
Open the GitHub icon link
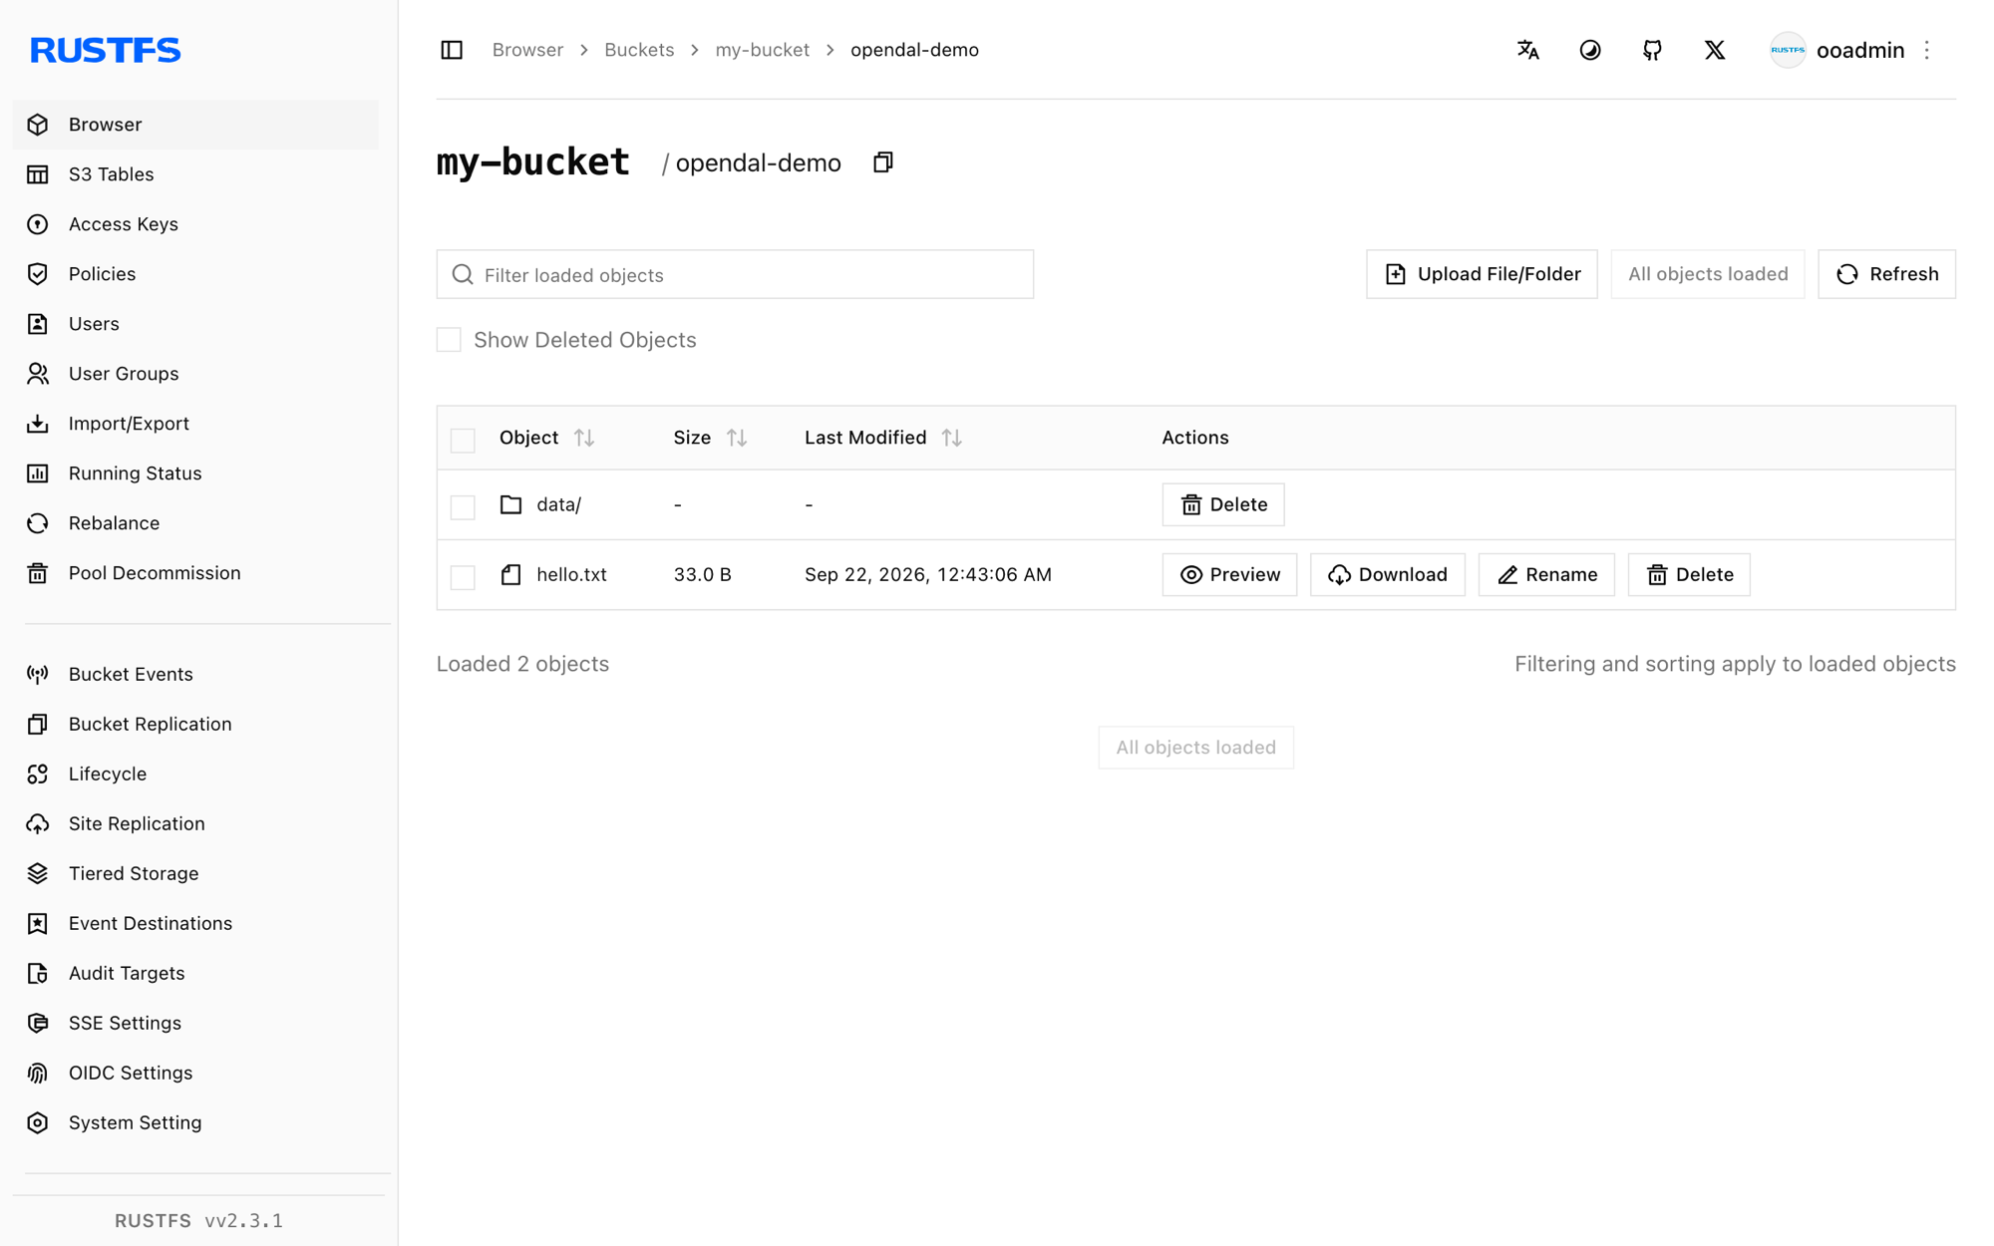pos(1652,50)
